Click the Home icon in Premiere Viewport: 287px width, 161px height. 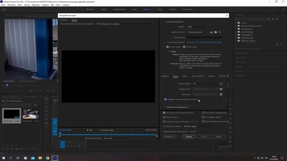click(4, 9)
